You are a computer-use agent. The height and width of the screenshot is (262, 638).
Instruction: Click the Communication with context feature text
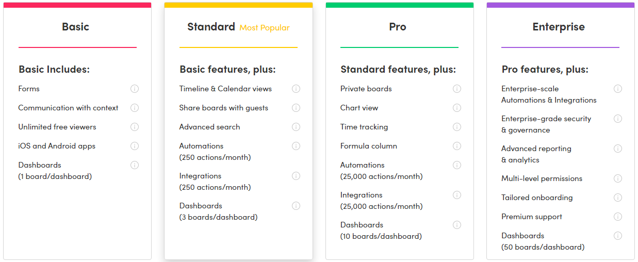pyautogui.click(x=68, y=108)
